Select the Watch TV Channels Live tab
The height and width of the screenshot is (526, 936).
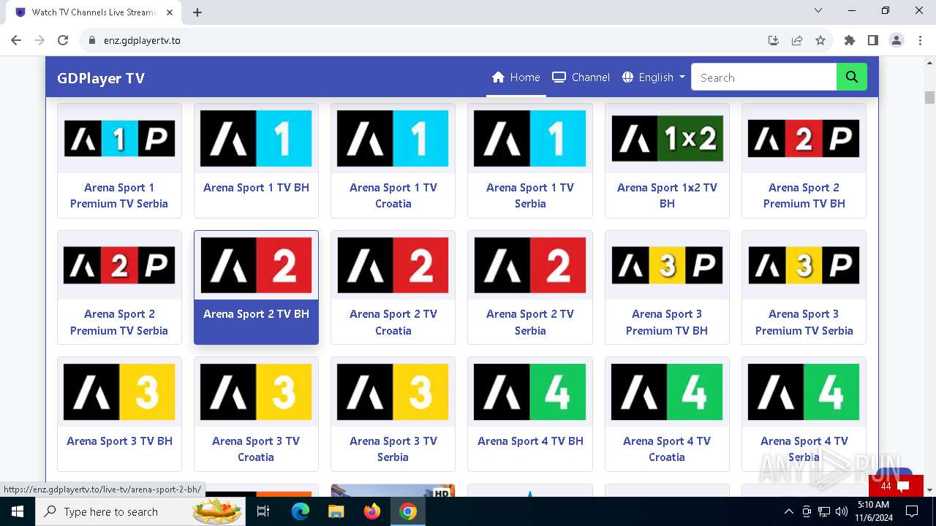pyautogui.click(x=94, y=12)
